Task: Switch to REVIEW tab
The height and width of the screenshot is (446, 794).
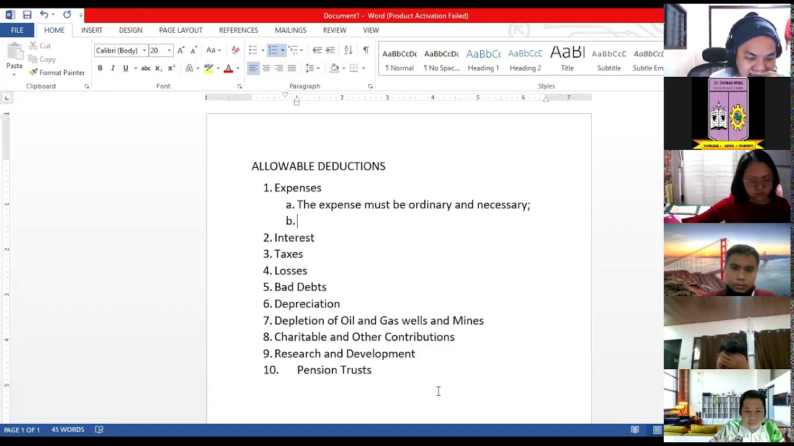Action: click(x=334, y=30)
